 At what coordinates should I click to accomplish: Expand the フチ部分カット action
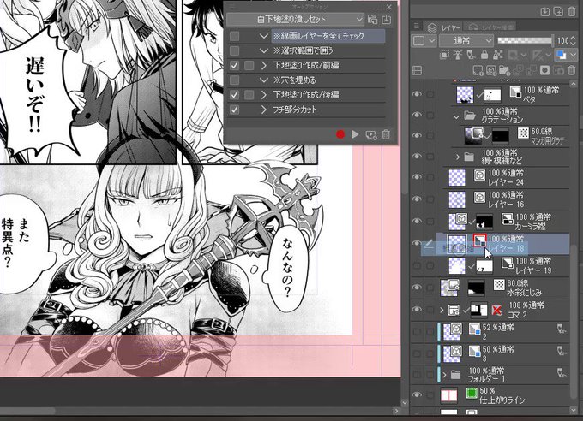coord(263,110)
